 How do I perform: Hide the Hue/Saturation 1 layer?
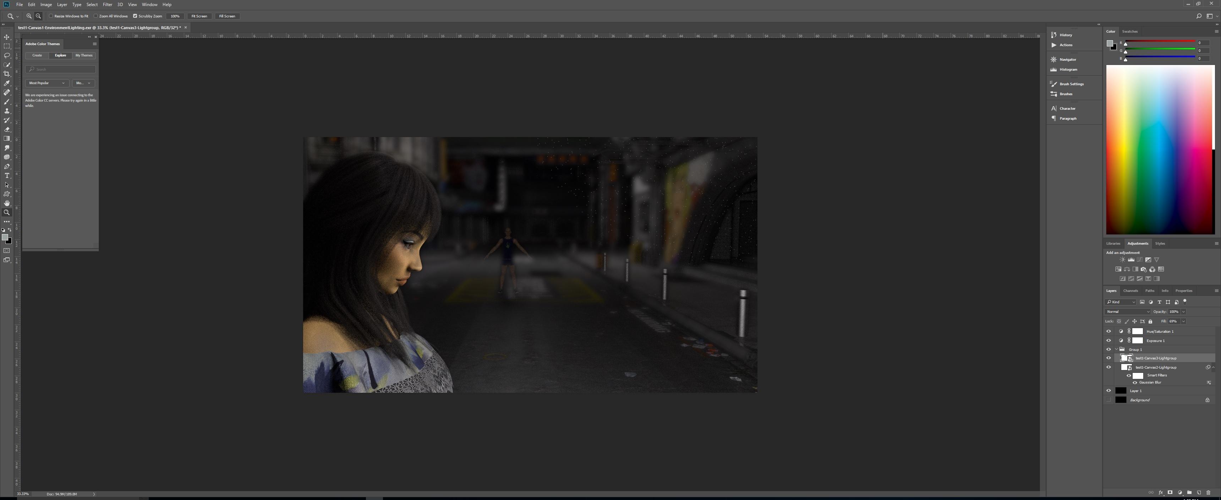coord(1108,332)
